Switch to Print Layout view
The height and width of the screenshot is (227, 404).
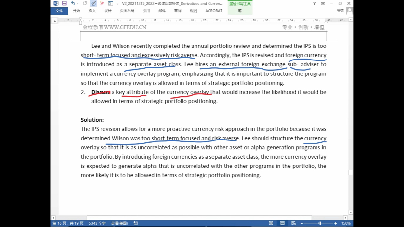pos(282,223)
